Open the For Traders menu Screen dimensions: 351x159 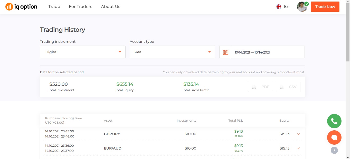tap(80, 7)
